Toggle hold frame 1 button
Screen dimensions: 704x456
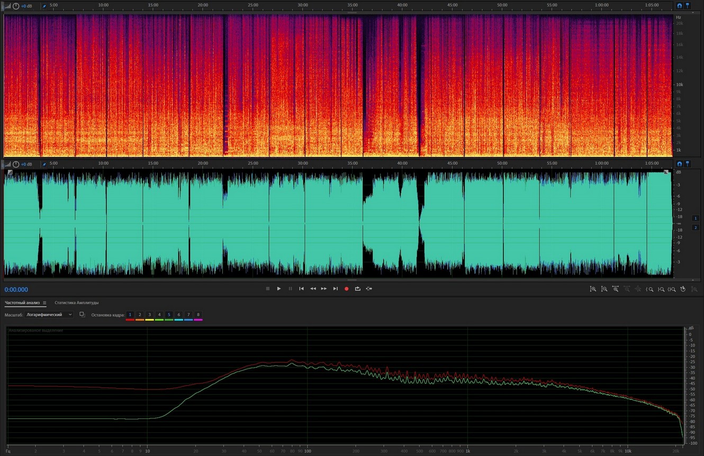click(130, 315)
